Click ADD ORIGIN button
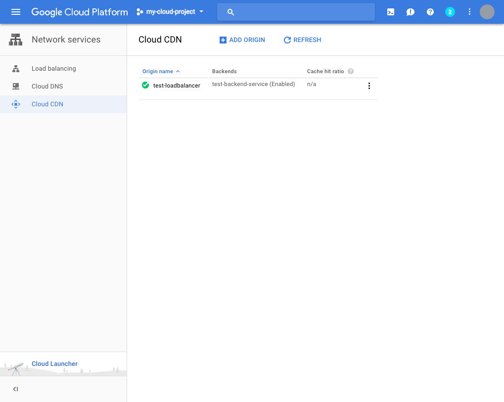 click(242, 40)
